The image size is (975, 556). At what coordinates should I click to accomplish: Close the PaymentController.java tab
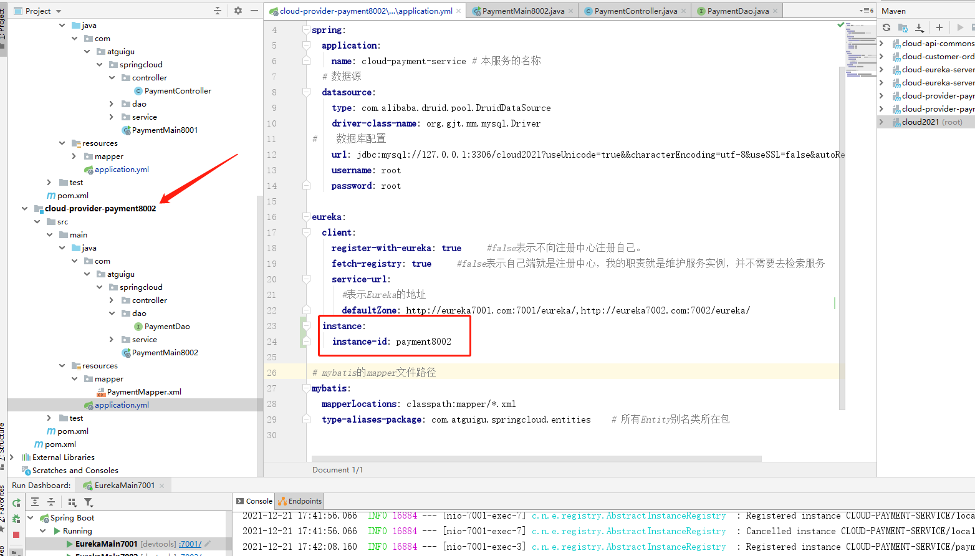(683, 11)
